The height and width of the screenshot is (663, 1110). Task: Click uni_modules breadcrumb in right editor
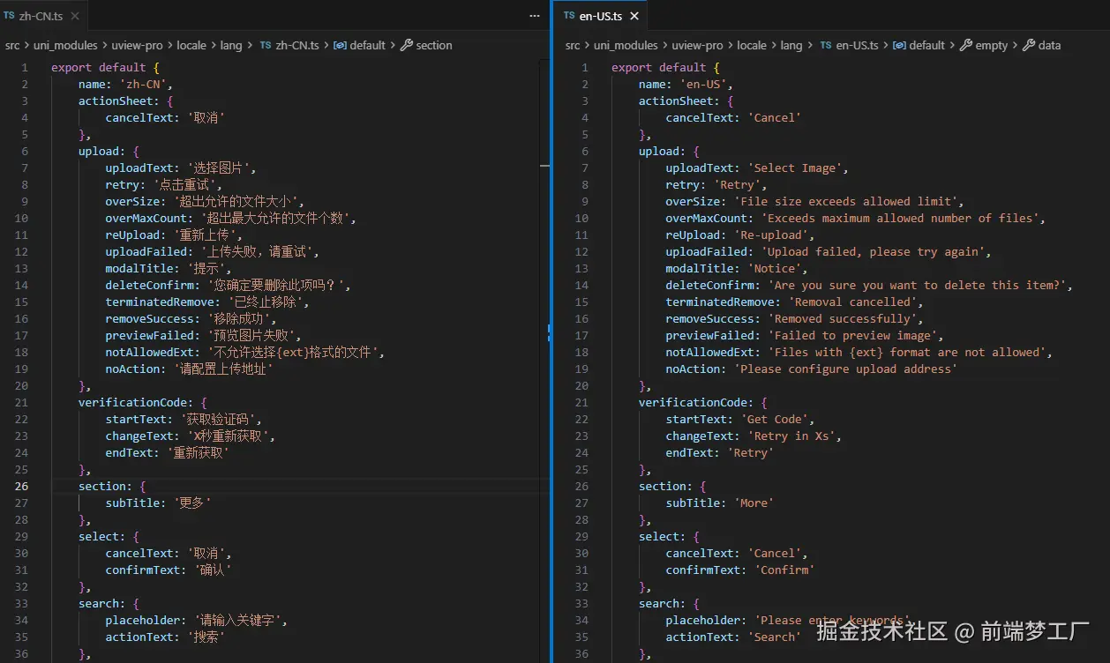pyautogui.click(x=627, y=45)
